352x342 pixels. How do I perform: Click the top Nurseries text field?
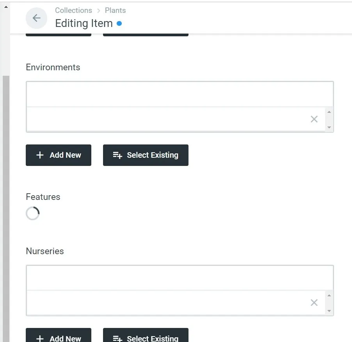pyautogui.click(x=180, y=278)
